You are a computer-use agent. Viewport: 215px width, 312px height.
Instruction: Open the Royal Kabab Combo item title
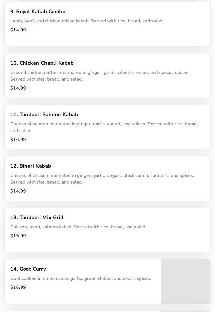pos(38,11)
